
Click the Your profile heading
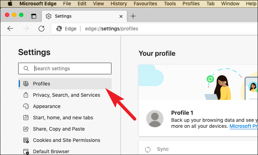click(157, 53)
